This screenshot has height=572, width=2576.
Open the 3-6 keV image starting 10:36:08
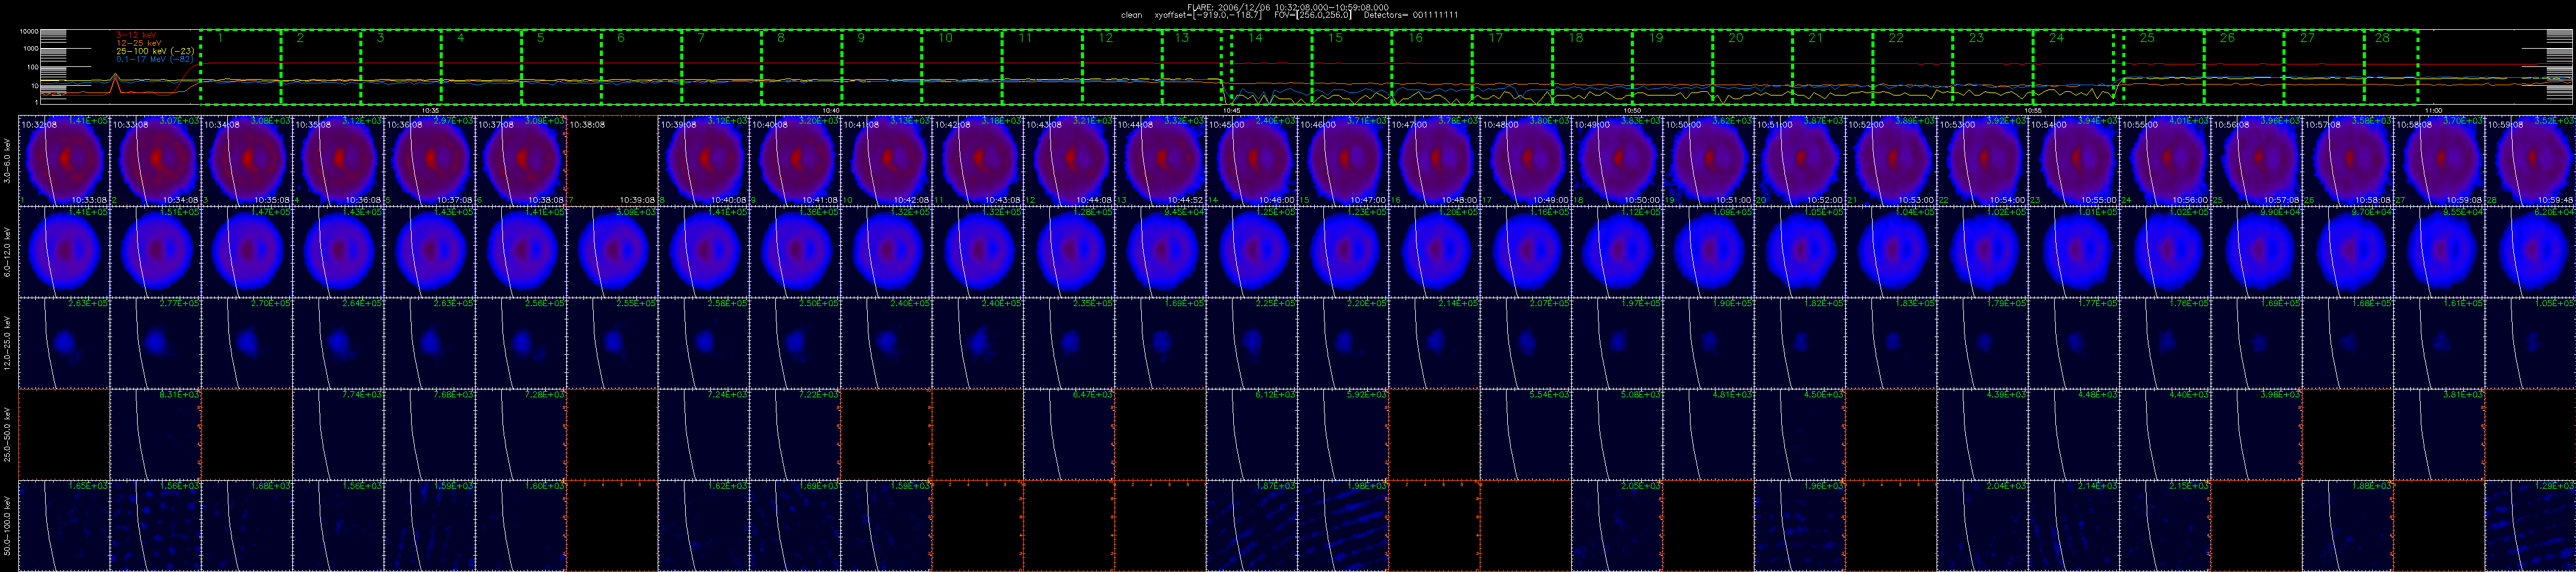[430, 161]
